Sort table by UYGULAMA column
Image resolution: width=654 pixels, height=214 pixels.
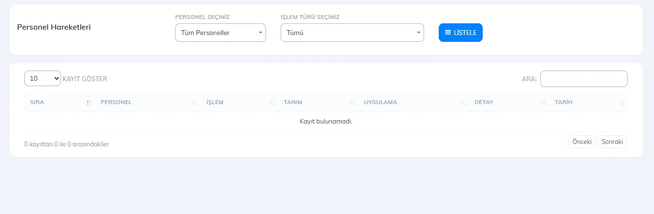pyautogui.click(x=413, y=102)
